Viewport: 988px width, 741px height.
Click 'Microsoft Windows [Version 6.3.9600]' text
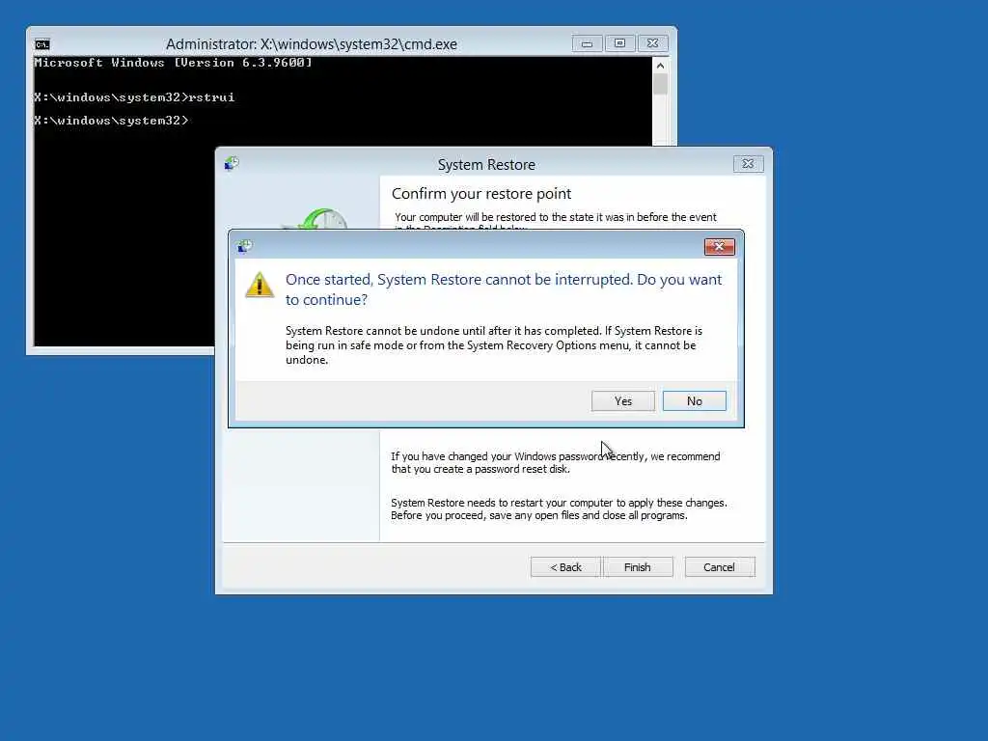click(x=173, y=63)
